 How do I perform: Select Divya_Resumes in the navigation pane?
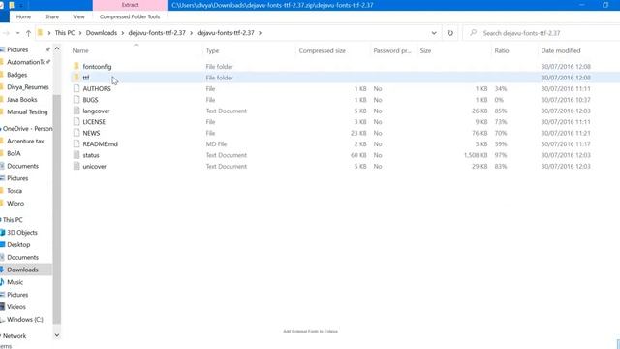28,87
